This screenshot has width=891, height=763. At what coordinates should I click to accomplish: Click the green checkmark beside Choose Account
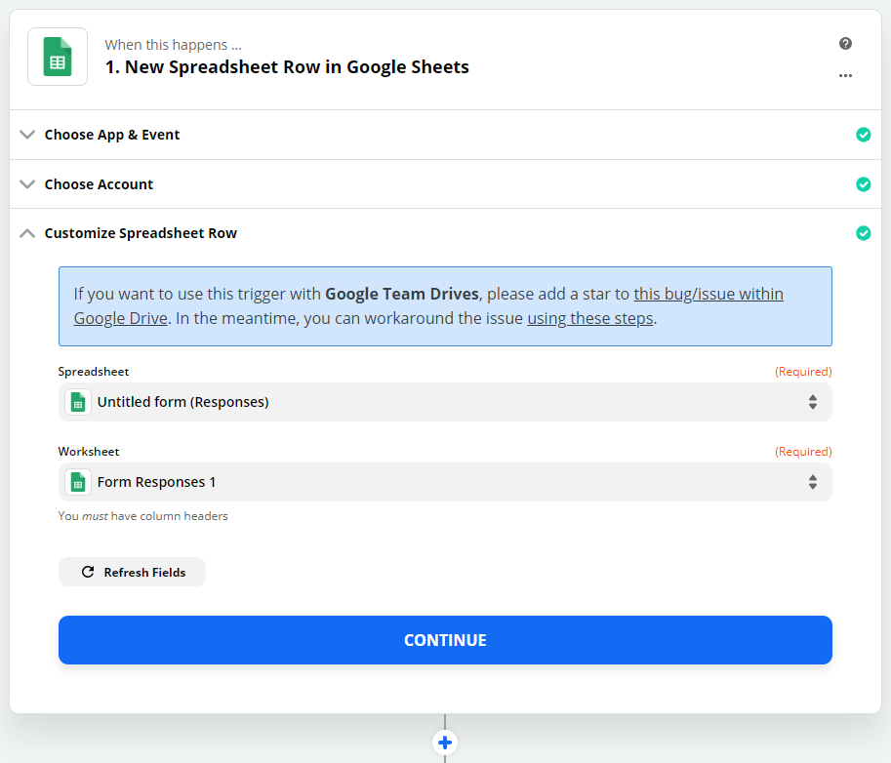point(863,184)
